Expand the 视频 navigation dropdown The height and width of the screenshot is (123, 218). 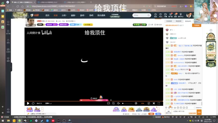(73, 15)
